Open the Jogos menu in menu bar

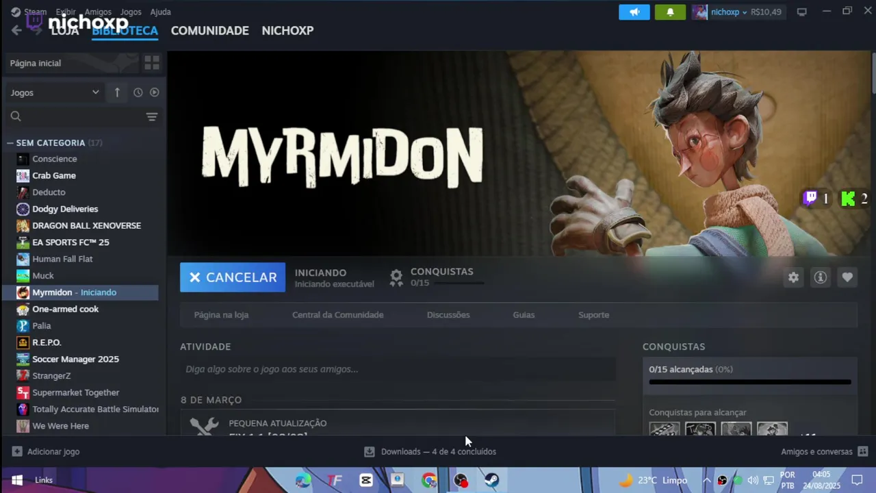pyautogui.click(x=131, y=12)
